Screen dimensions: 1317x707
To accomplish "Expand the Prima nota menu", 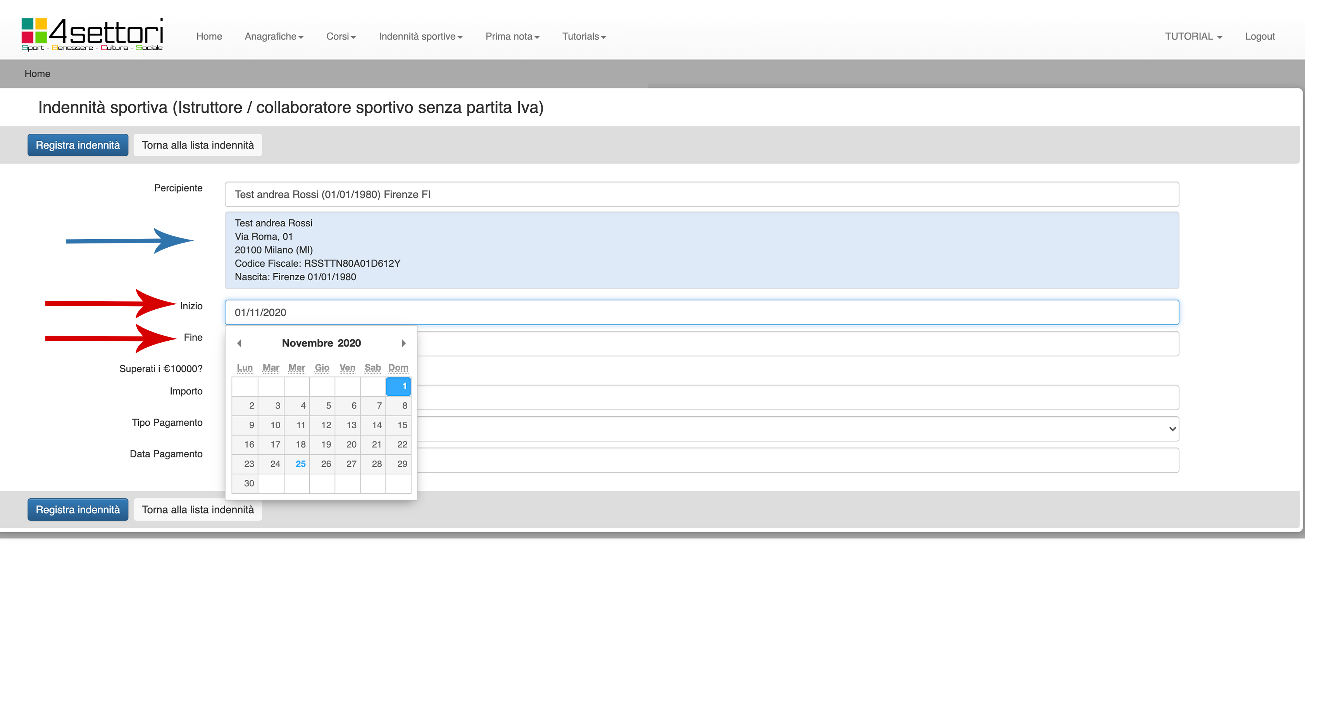I will click(512, 36).
